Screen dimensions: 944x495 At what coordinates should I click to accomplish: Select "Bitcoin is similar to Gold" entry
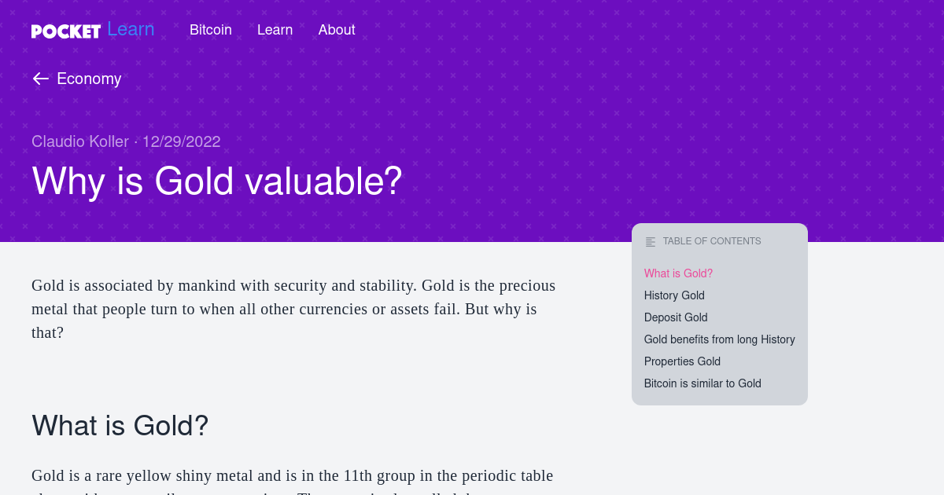(x=702, y=383)
